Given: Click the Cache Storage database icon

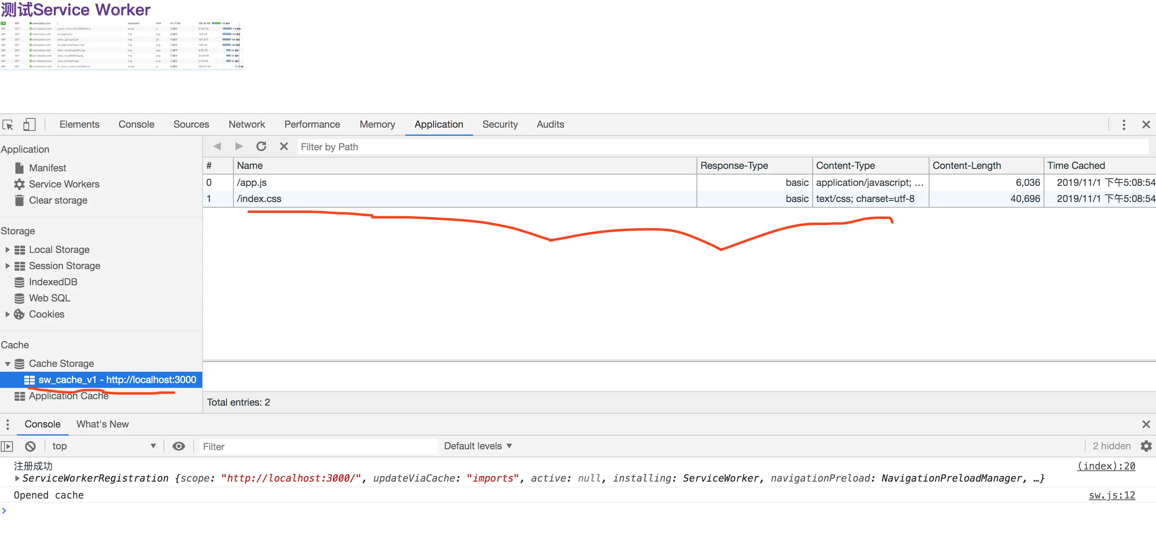Looking at the screenshot, I should point(19,364).
